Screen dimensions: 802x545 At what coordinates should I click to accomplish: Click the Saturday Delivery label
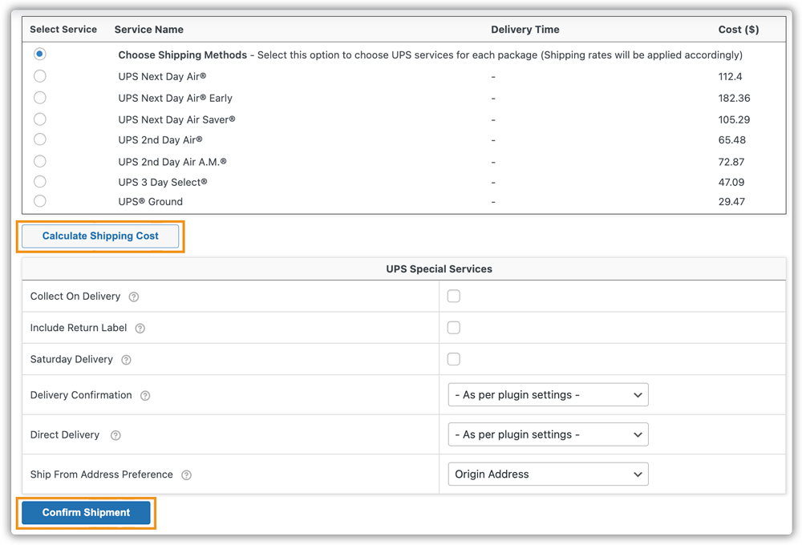(x=71, y=359)
